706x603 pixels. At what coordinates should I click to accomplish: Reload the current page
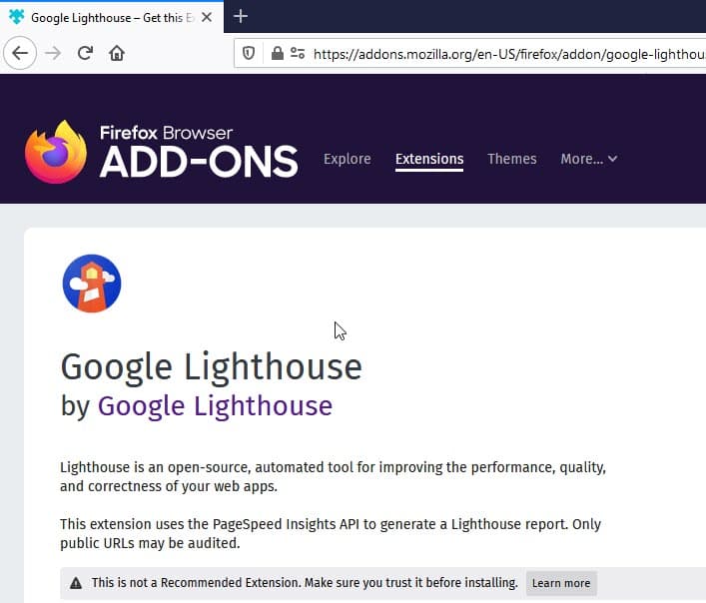click(x=85, y=53)
